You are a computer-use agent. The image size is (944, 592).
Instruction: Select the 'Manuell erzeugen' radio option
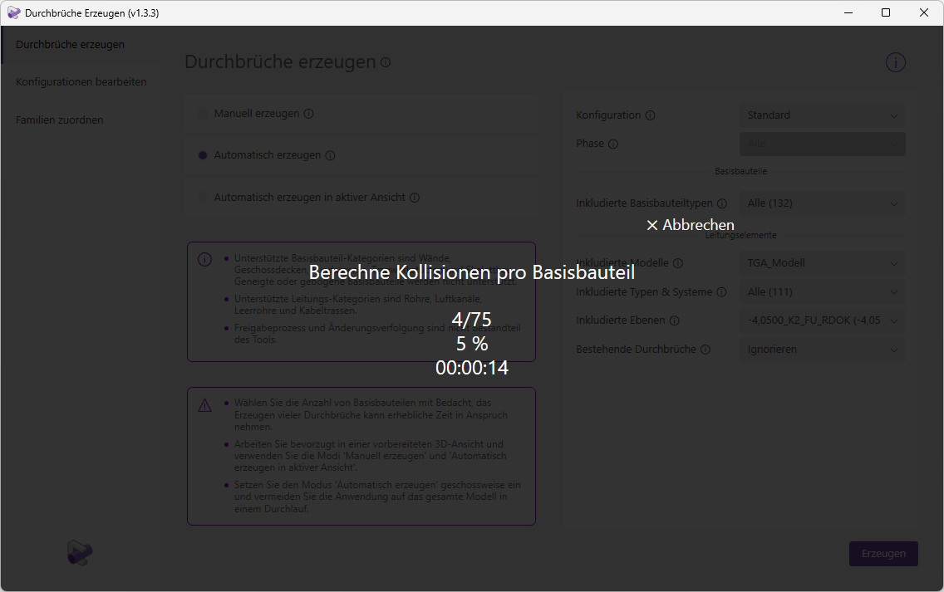click(x=203, y=113)
